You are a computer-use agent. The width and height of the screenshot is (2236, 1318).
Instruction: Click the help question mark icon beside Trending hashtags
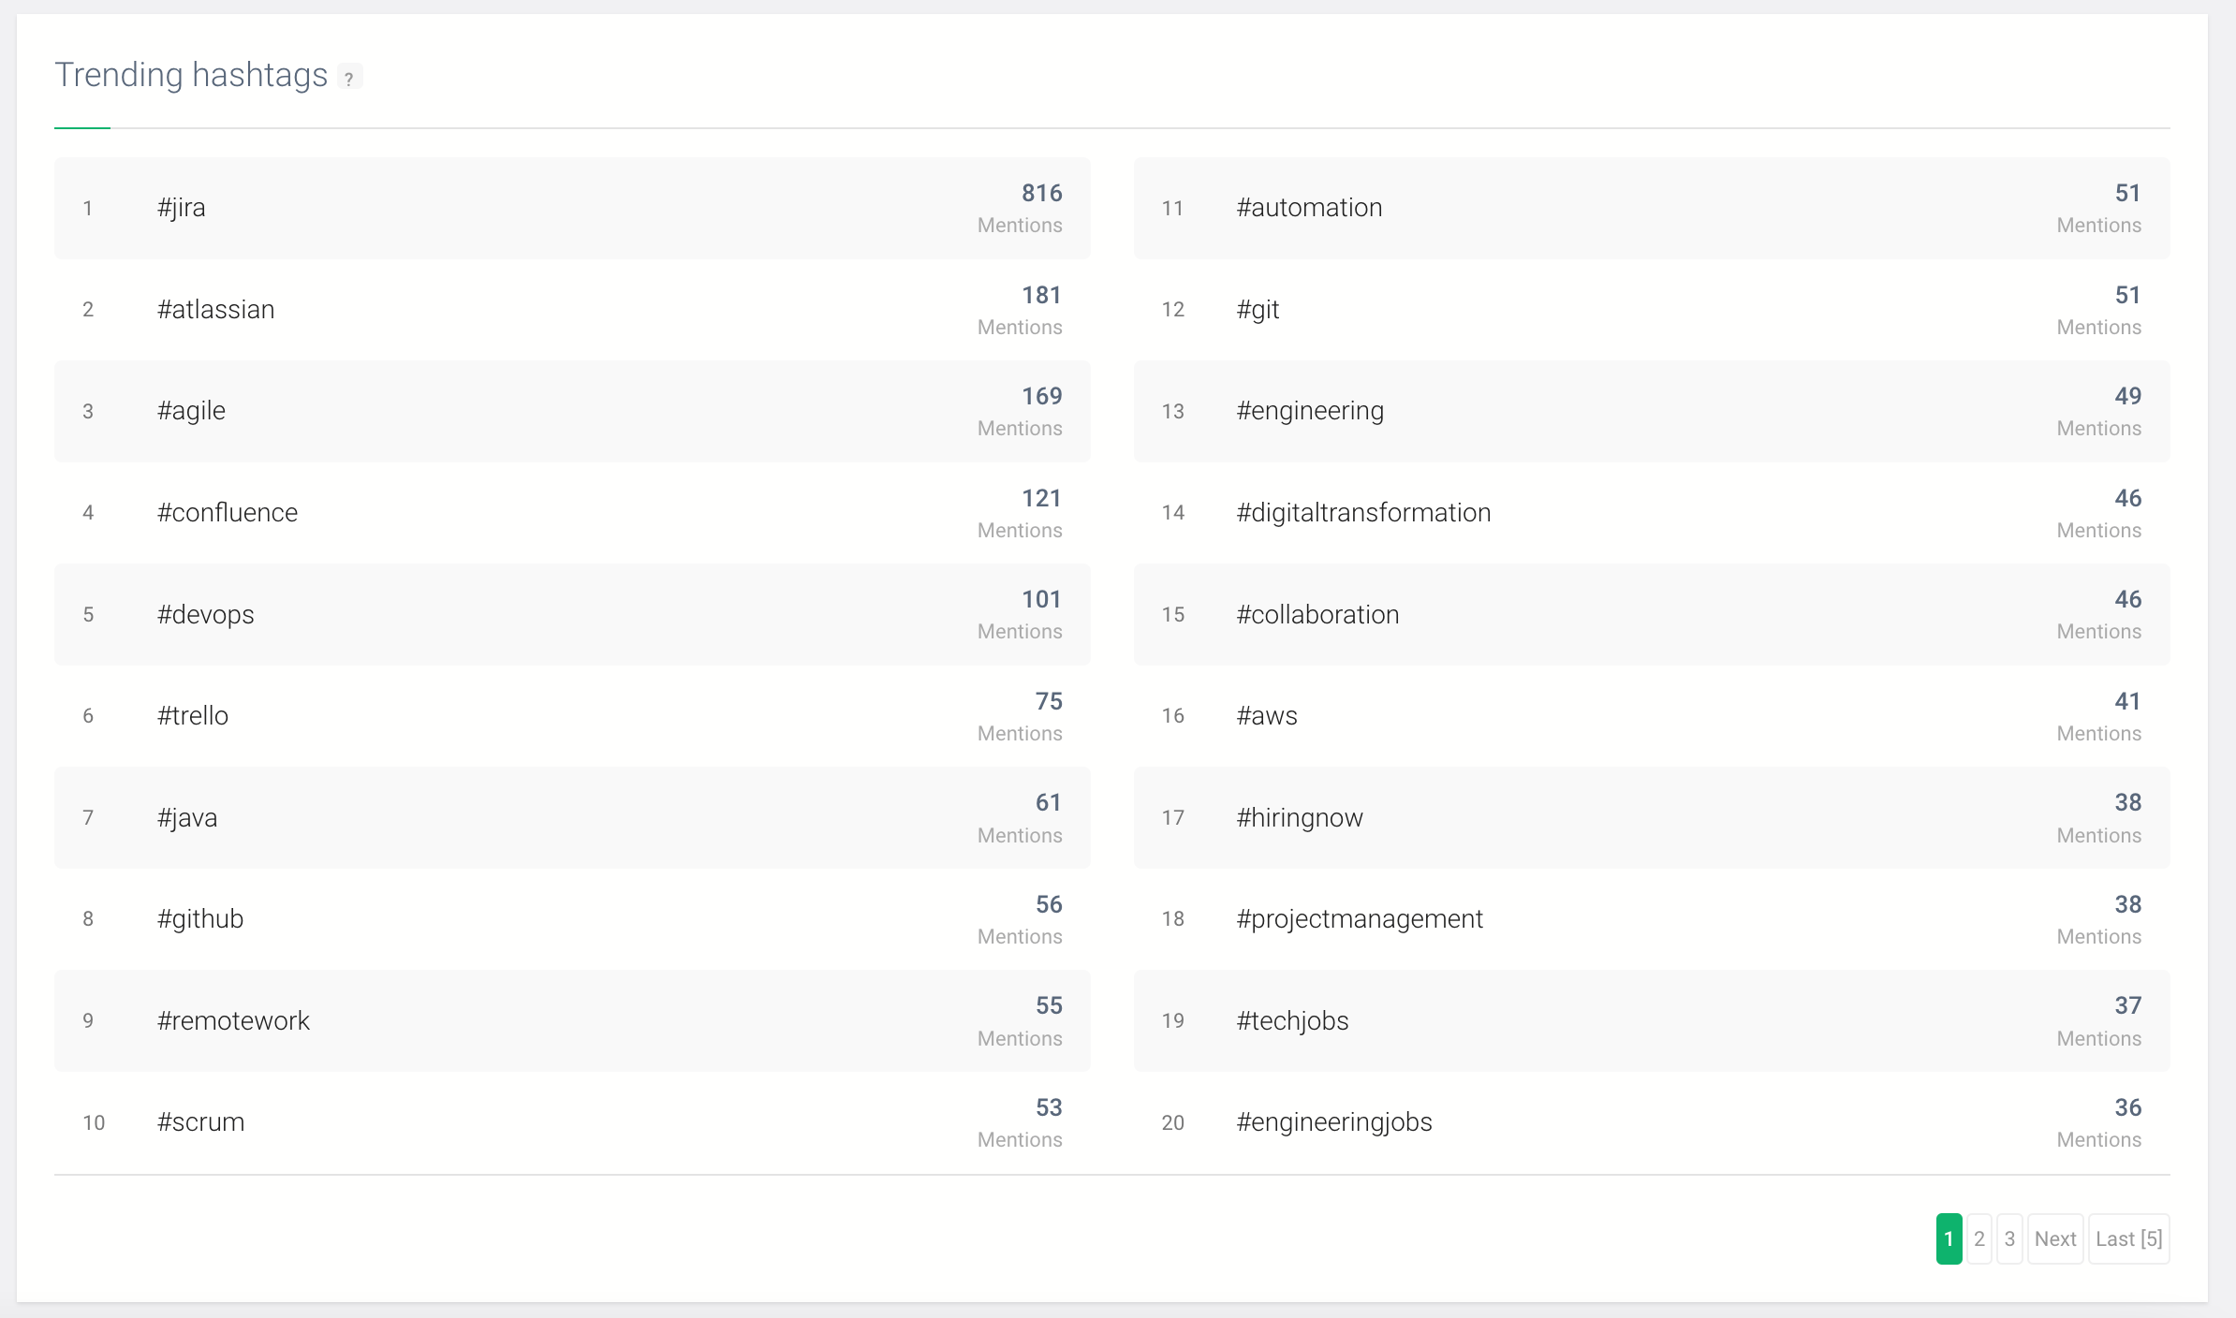coord(349,78)
